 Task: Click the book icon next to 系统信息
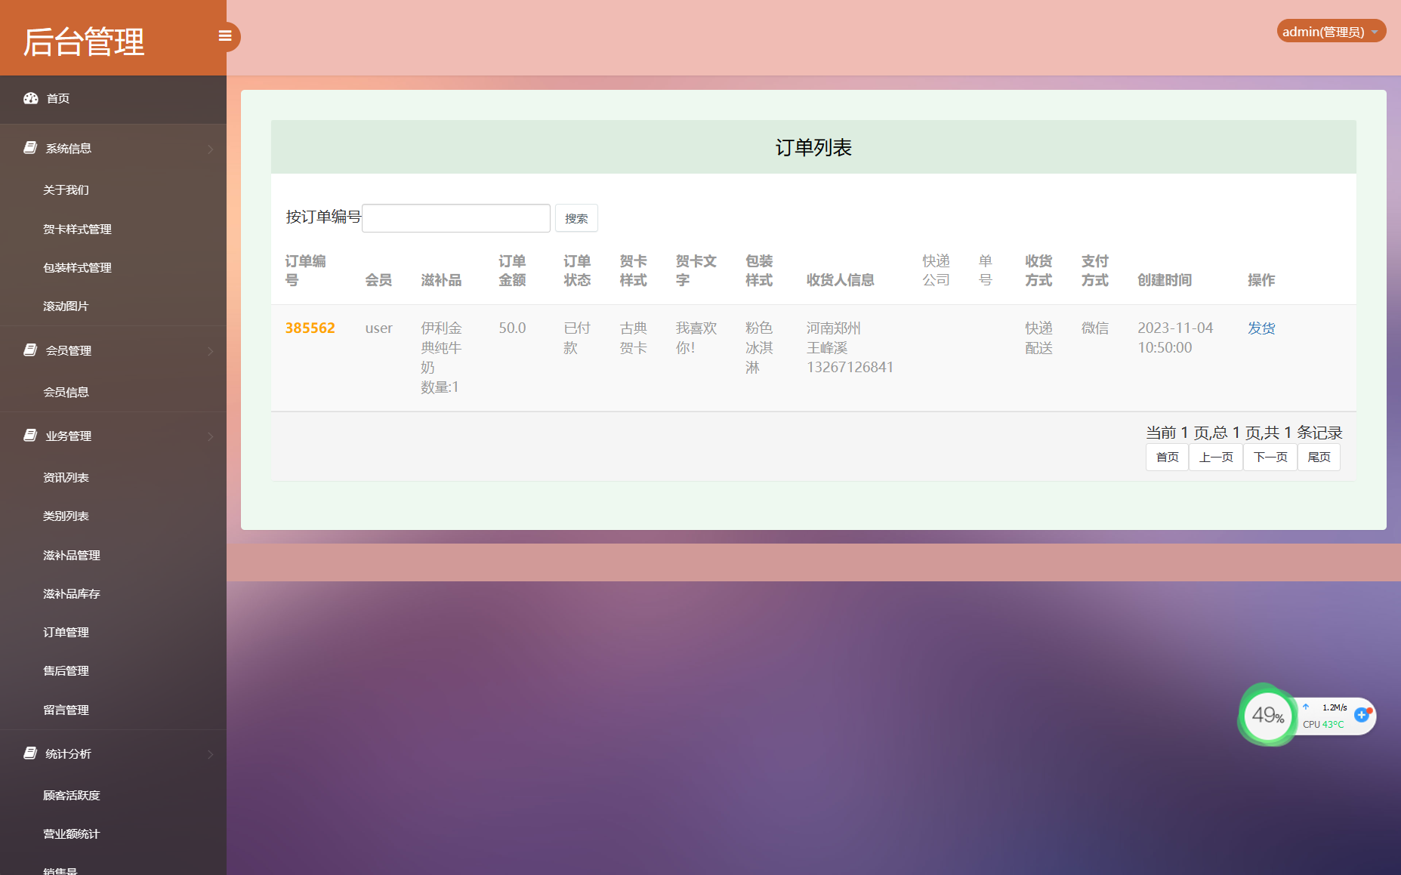[29, 146]
